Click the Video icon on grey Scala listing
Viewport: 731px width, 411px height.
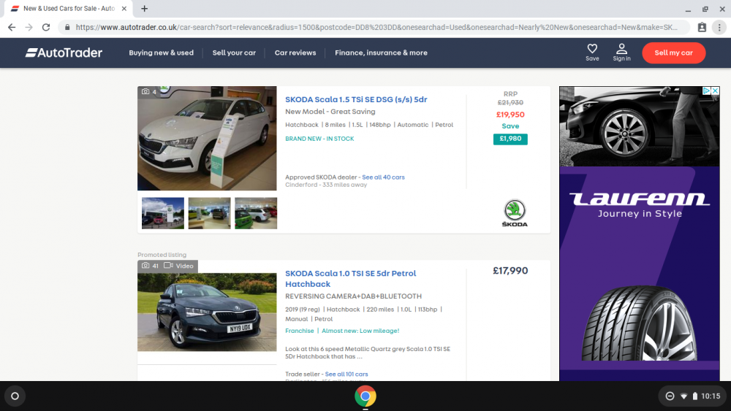[x=178, y=266]
